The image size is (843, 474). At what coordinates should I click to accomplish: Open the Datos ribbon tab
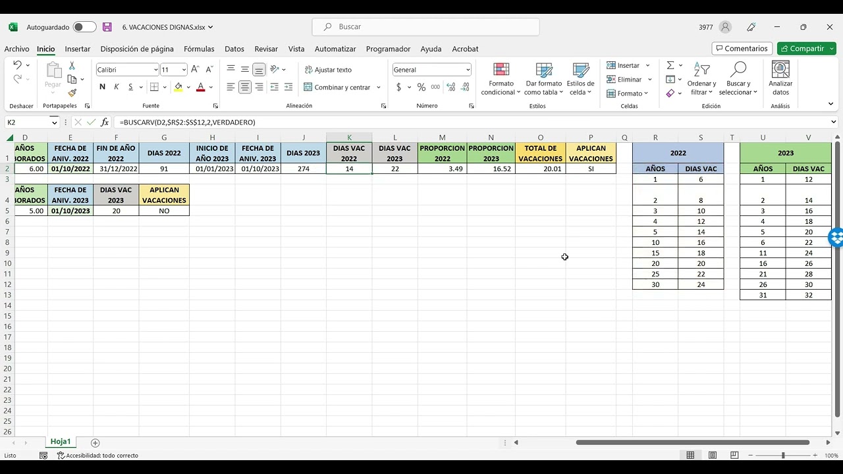pyautogui.click(x=234, y=49)
